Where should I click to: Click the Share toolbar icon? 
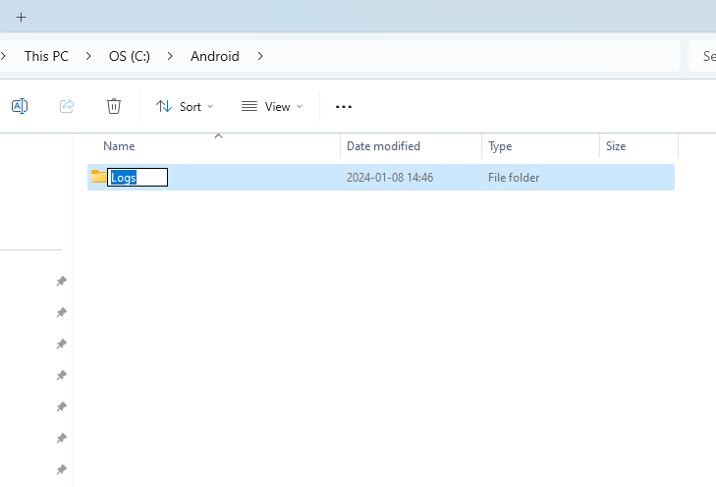click(x=67, y=106)
